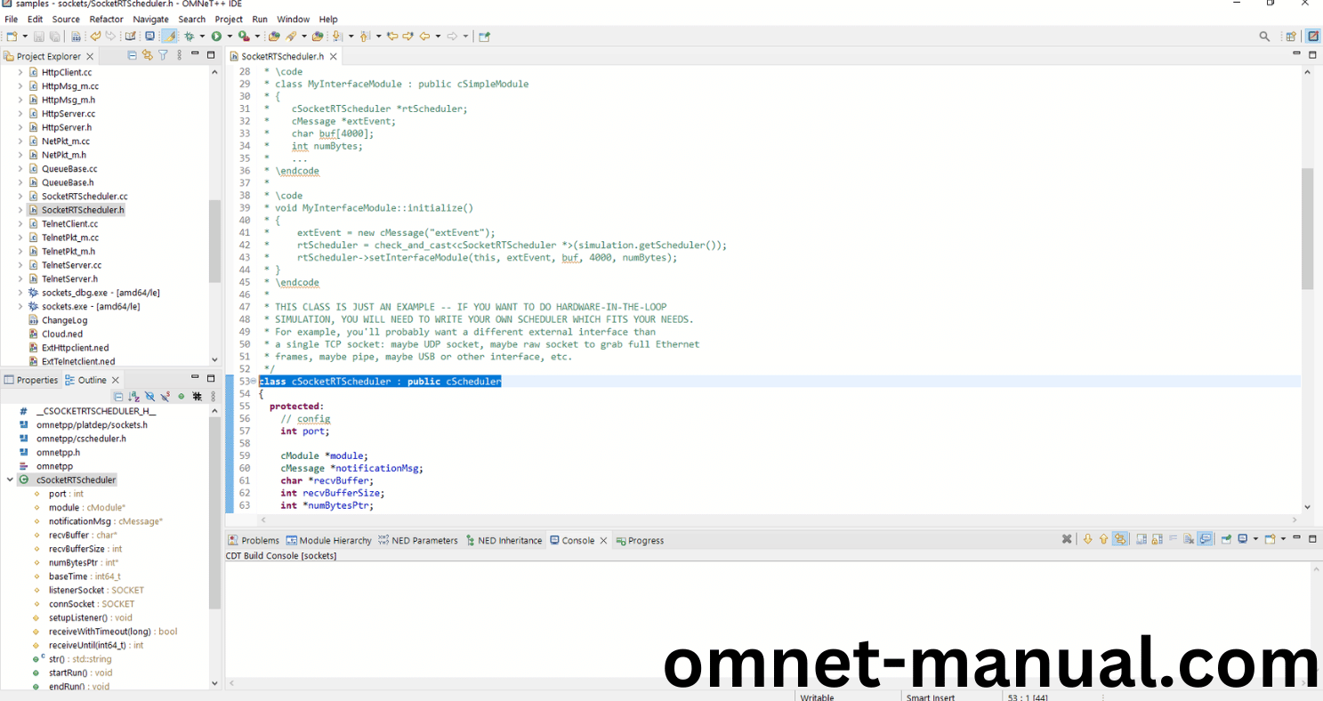
Task: Open the Refactor menu
Action: click(106, 19)
